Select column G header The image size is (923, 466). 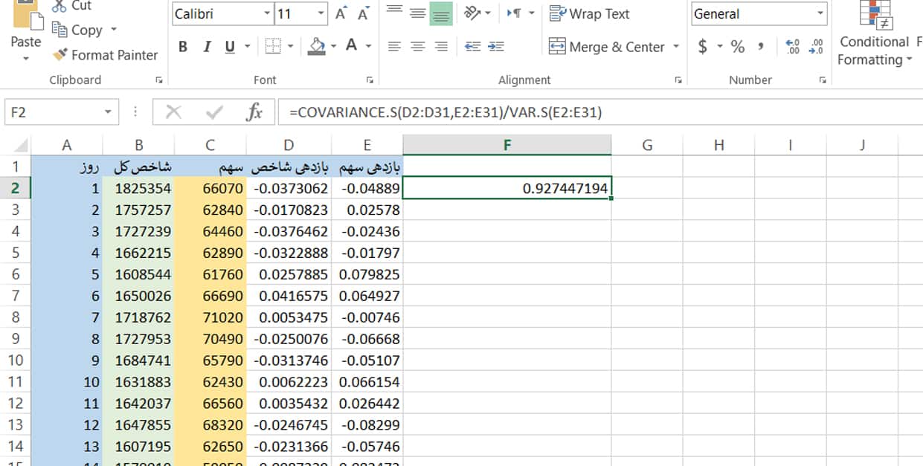pos(646,145)
